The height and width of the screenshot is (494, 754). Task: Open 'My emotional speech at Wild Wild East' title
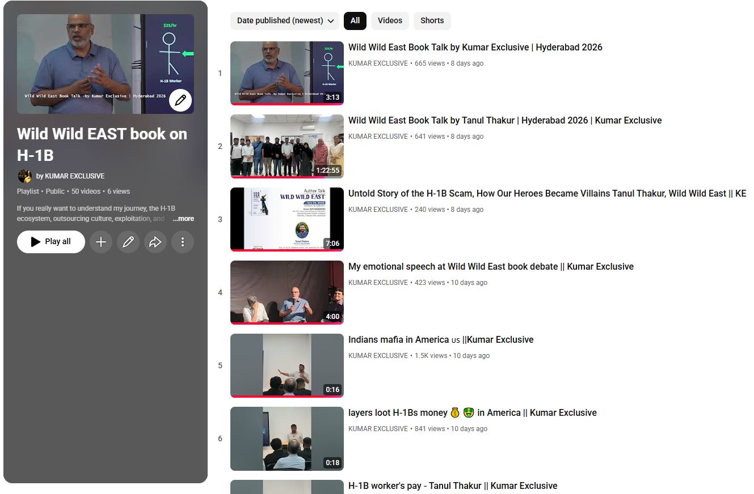491,267
